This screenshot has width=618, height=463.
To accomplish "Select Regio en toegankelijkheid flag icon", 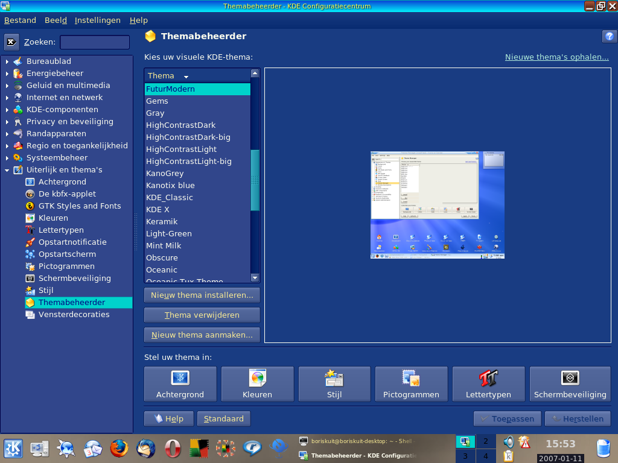I will coord(18,146).
